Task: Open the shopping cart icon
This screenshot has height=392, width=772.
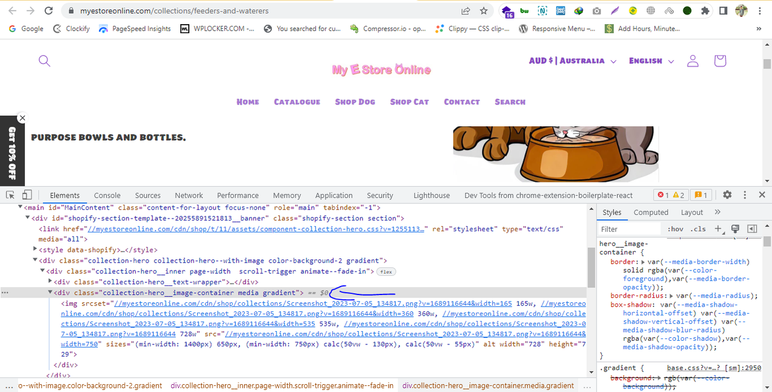Action: [720, 61]
